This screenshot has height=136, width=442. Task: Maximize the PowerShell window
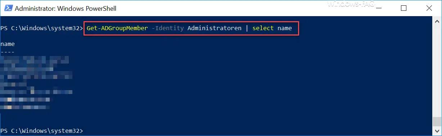tap(404, 8)
